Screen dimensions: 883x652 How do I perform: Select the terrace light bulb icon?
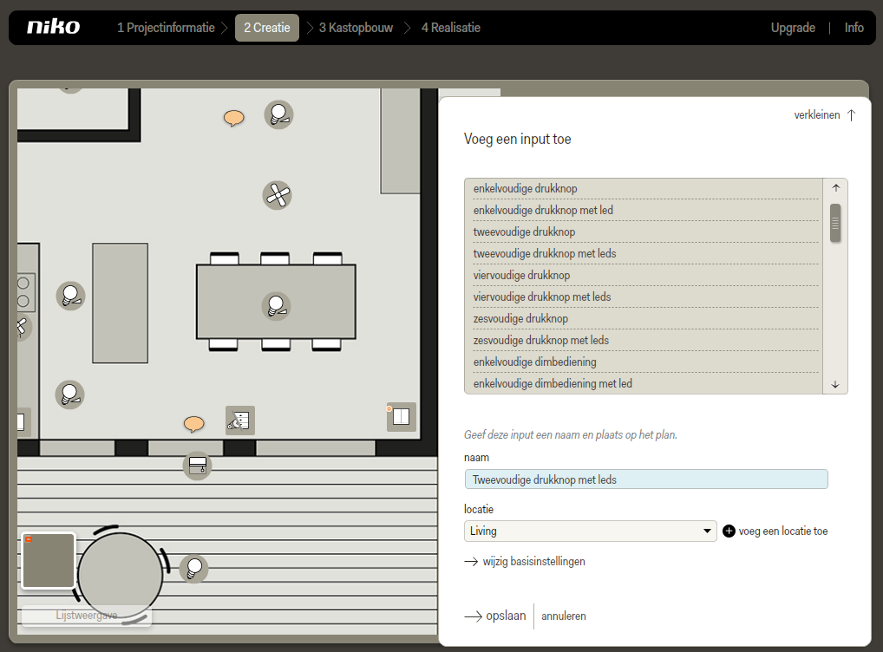(x=193, y=568)
